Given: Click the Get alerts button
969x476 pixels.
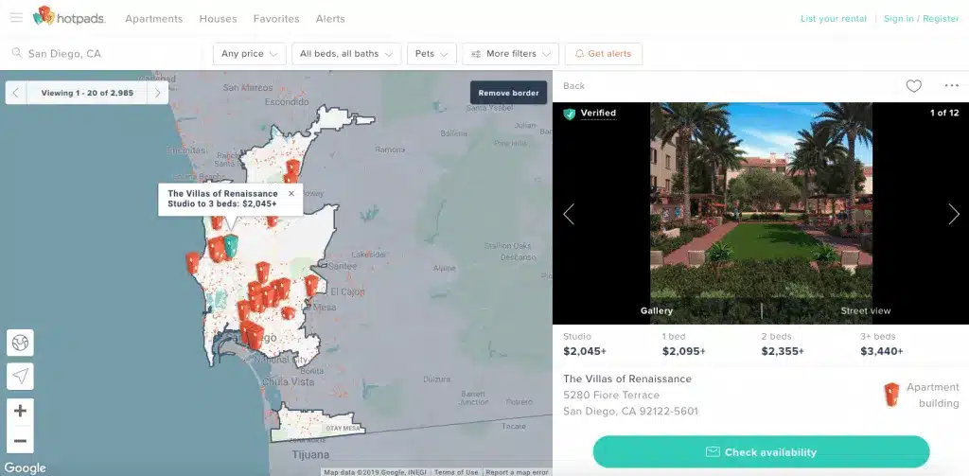Looking at the screenshot, I should tap(603, 54).
